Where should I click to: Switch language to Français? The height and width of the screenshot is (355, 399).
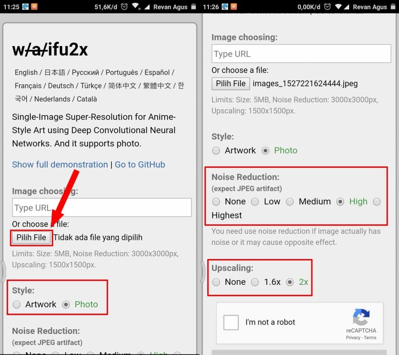[28, 85]
